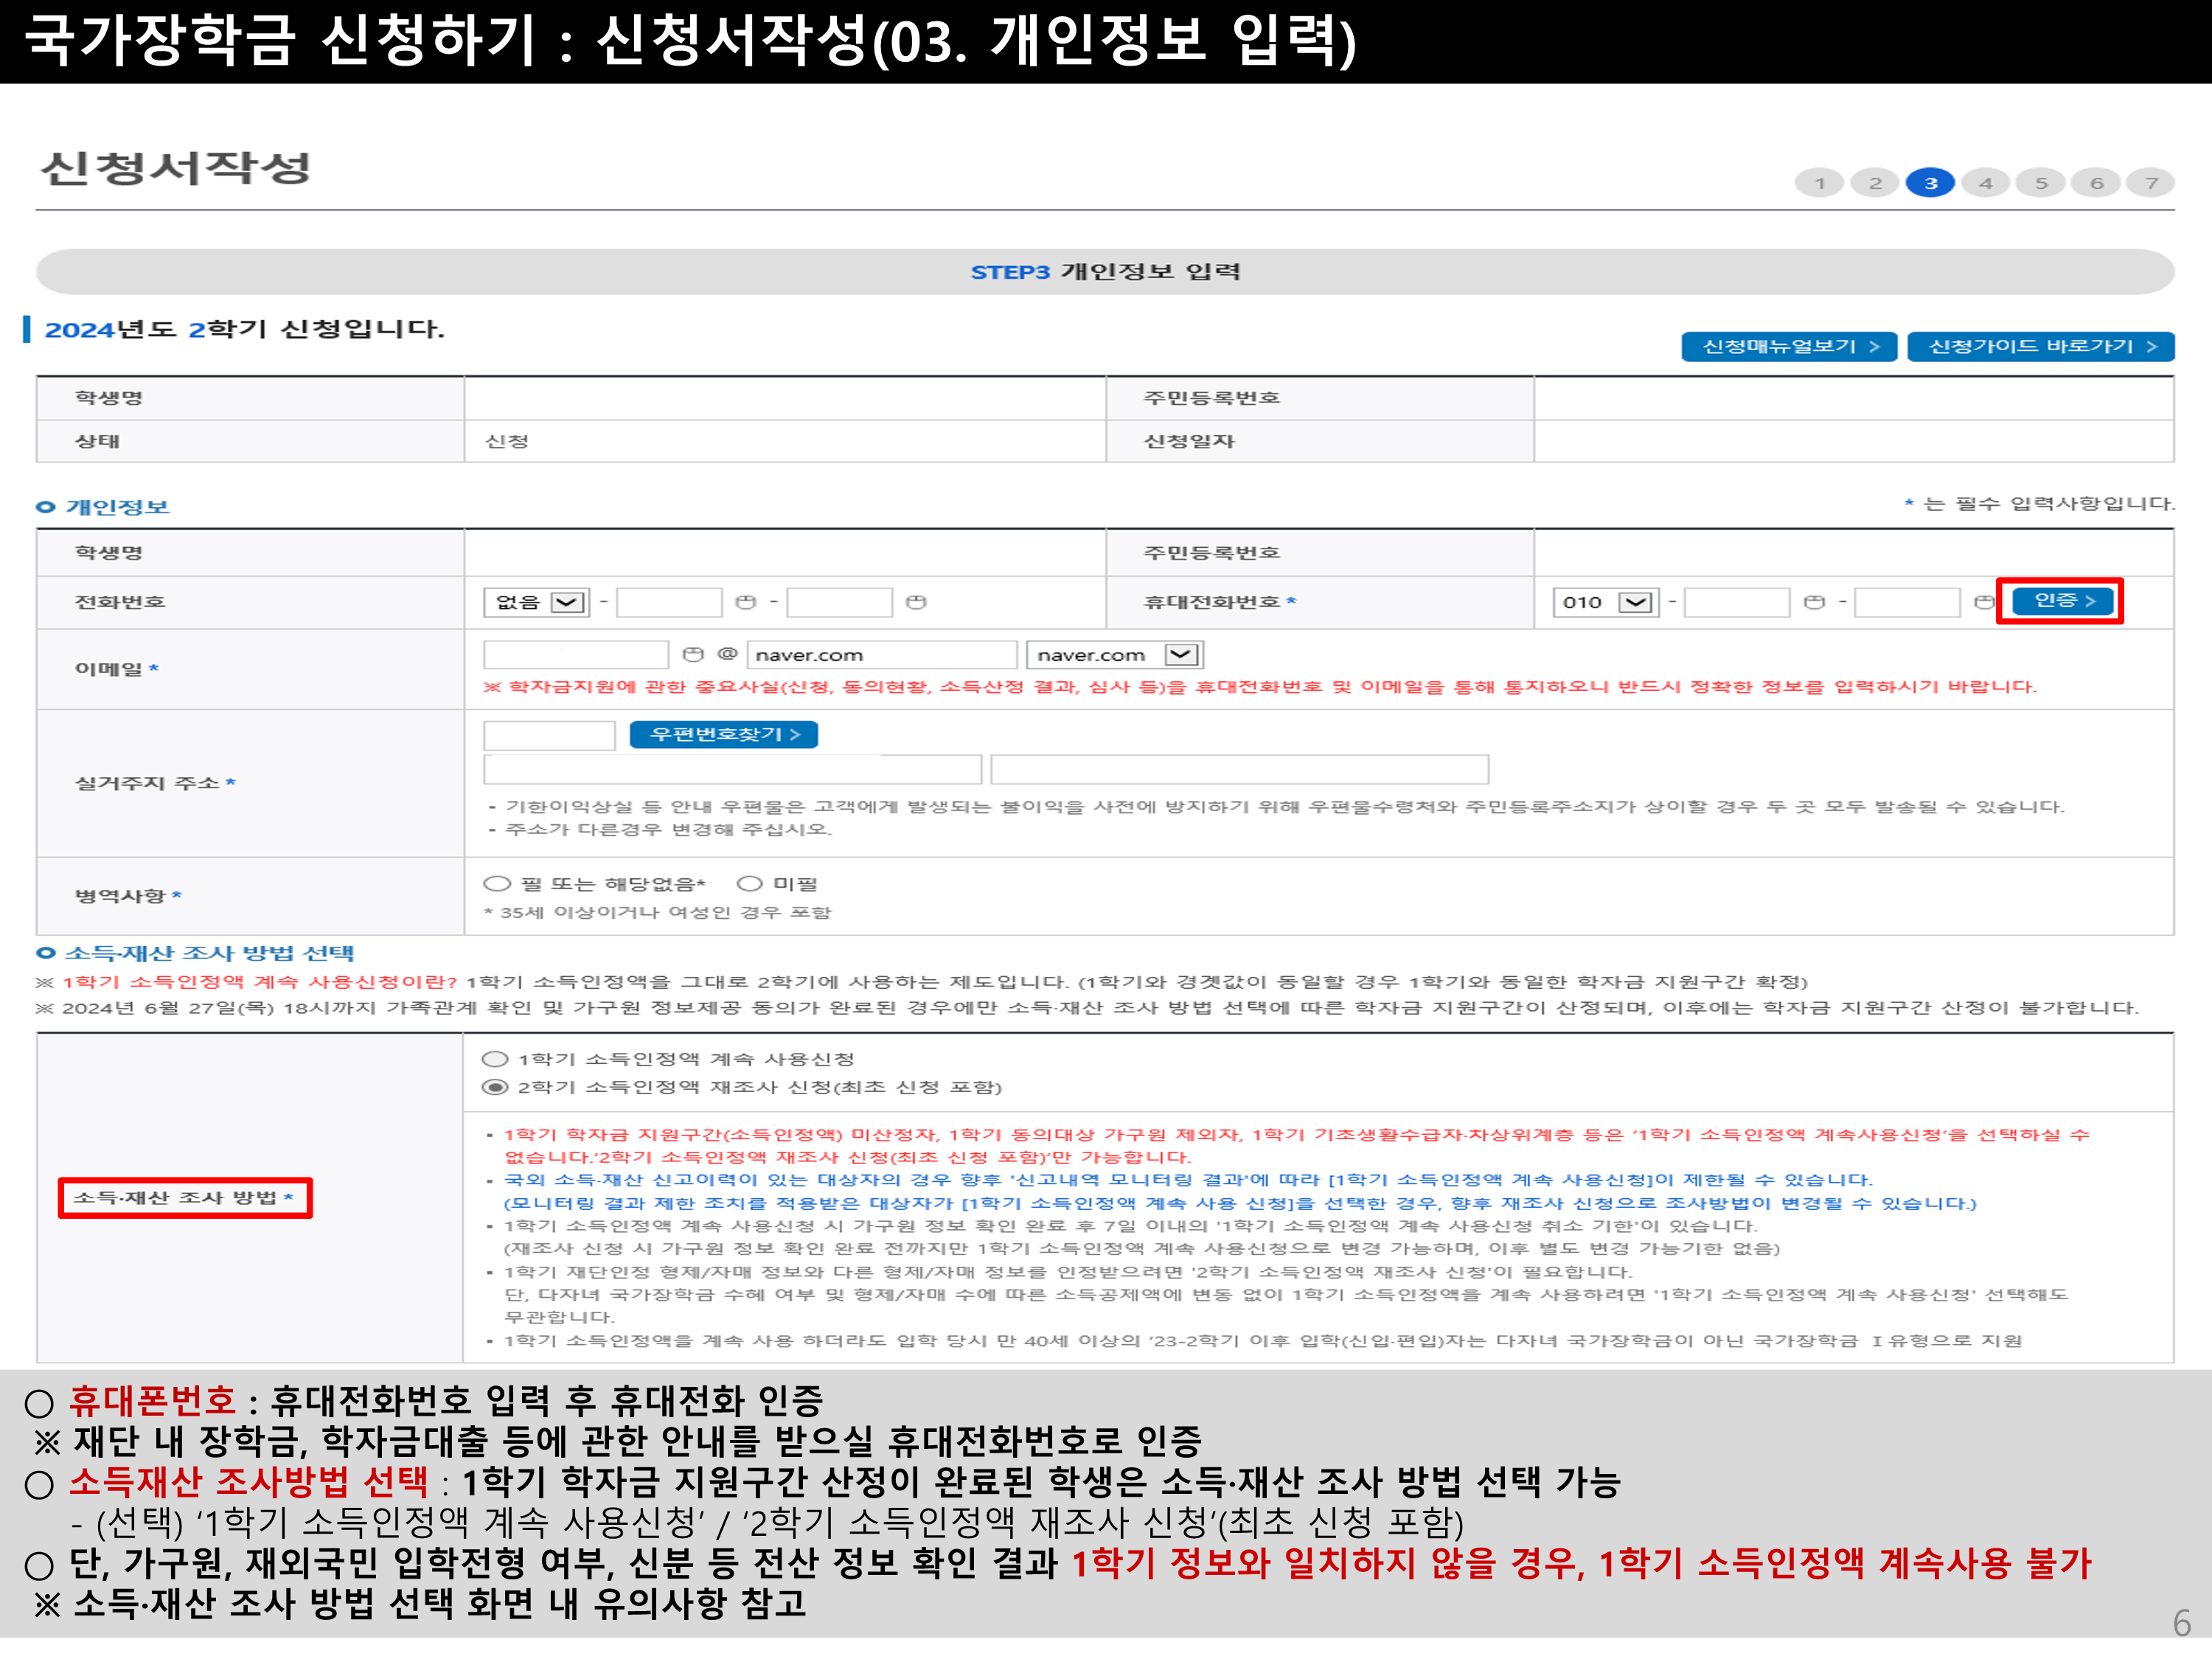The height and width of the screenshot is (1659, 2212).
Task: Click the email domain text field showing naver.com
Action: [881, 655]
